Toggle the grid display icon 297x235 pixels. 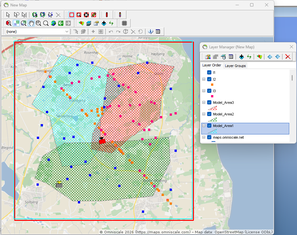[124, 23]
